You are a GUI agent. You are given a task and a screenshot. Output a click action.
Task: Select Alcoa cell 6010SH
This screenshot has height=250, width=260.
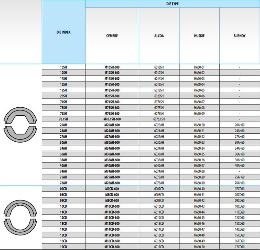(159, 67)
